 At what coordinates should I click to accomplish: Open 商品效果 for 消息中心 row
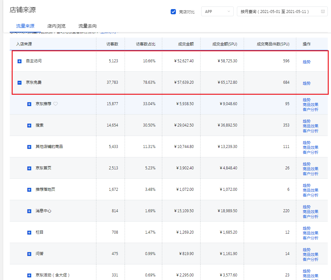(x=311, y=212)
